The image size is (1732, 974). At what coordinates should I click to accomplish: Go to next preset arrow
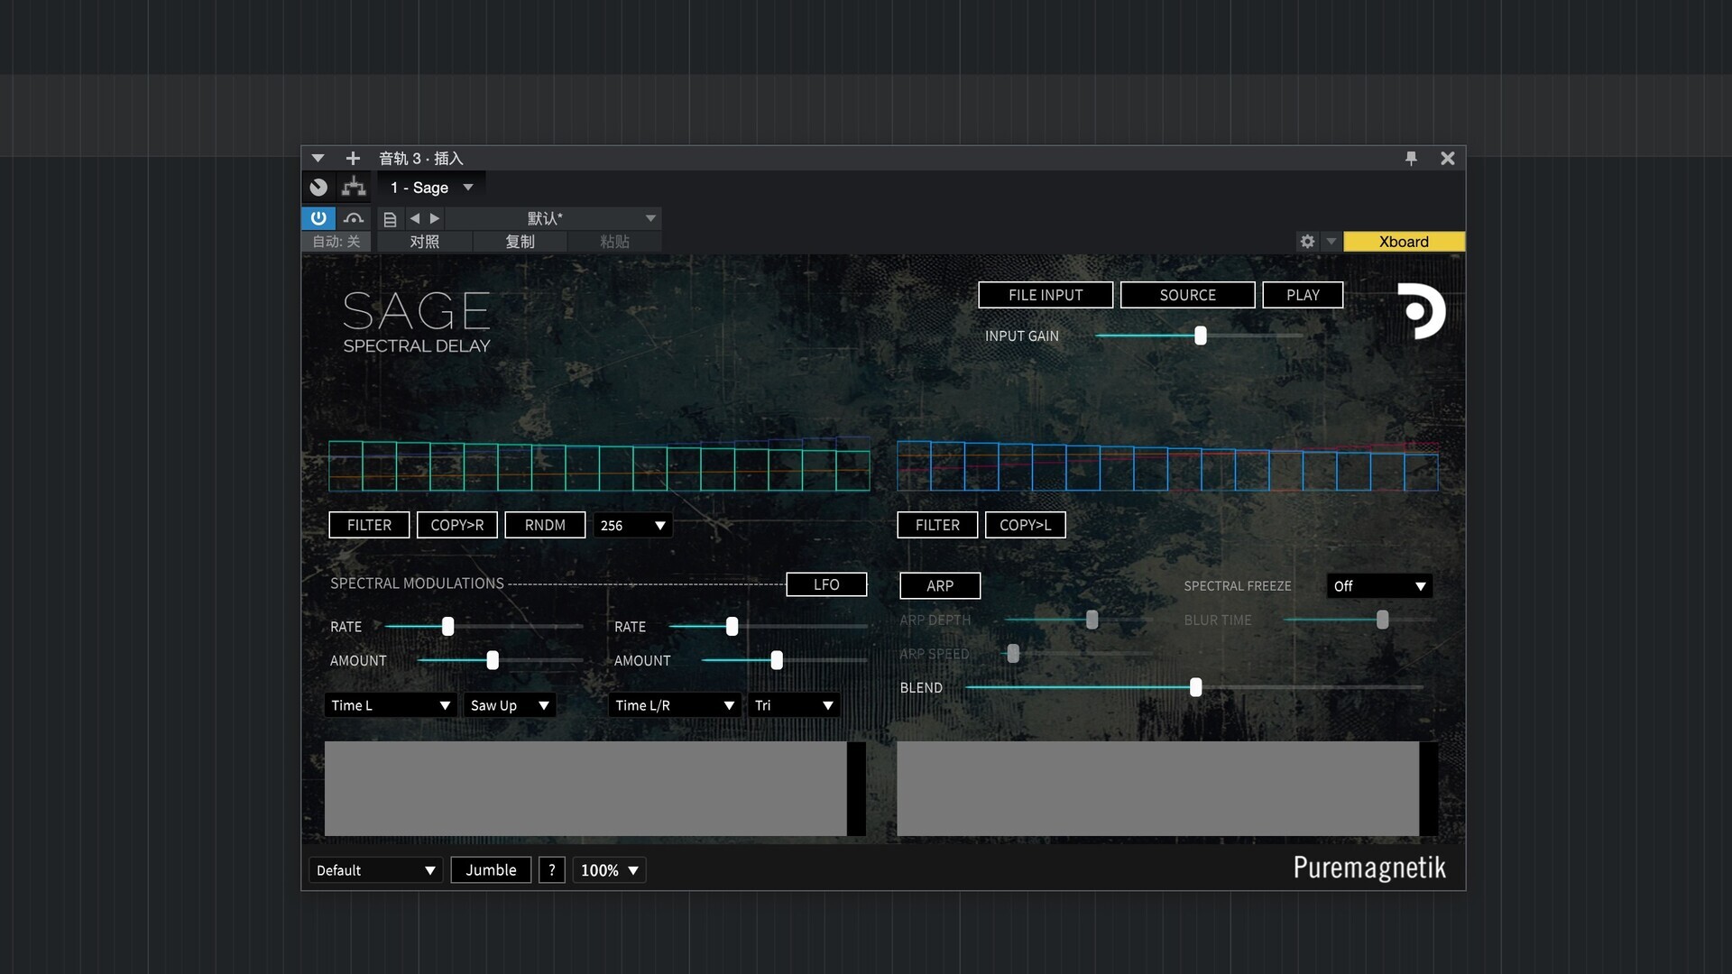[435, 218]
